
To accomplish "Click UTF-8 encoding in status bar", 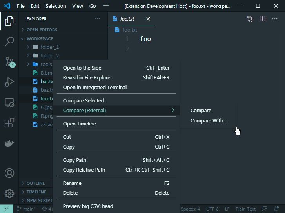I will coord(212,209).
